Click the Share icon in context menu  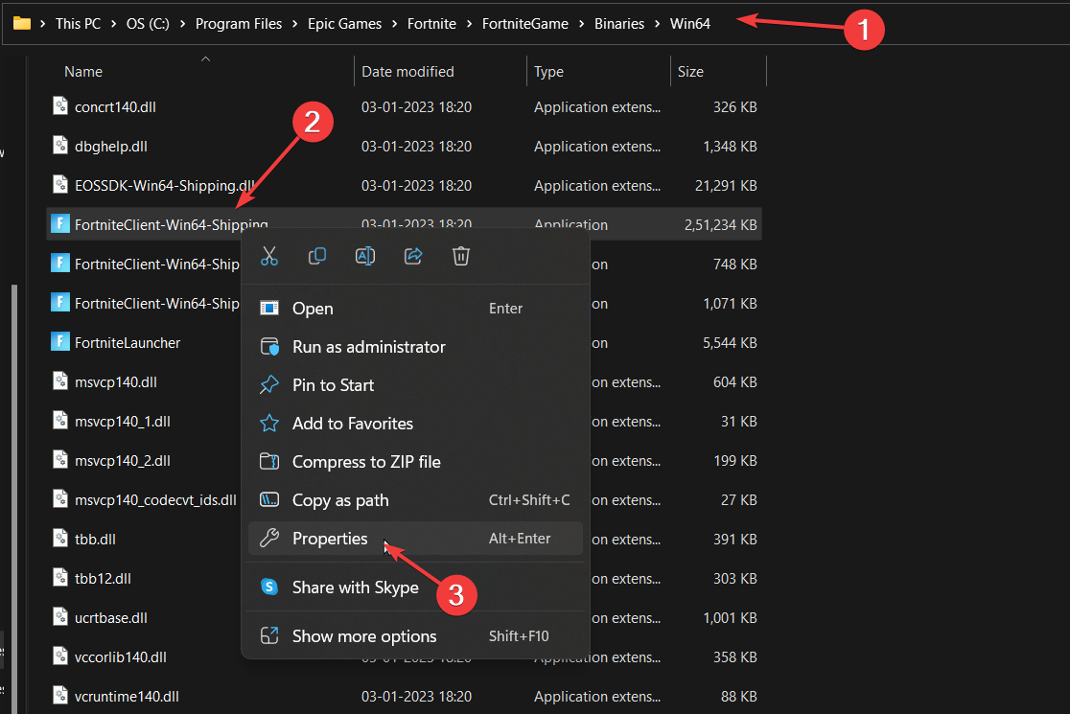[413, 257]
